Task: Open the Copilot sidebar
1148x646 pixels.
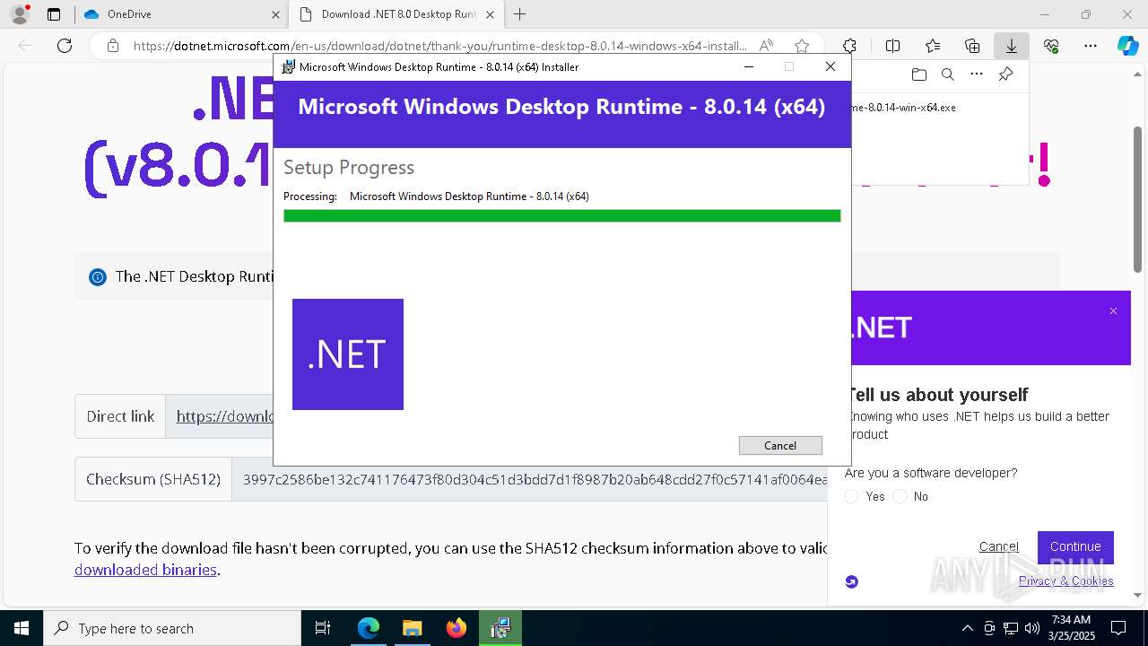Action: pyautogui.click(x=1127, y=46)
